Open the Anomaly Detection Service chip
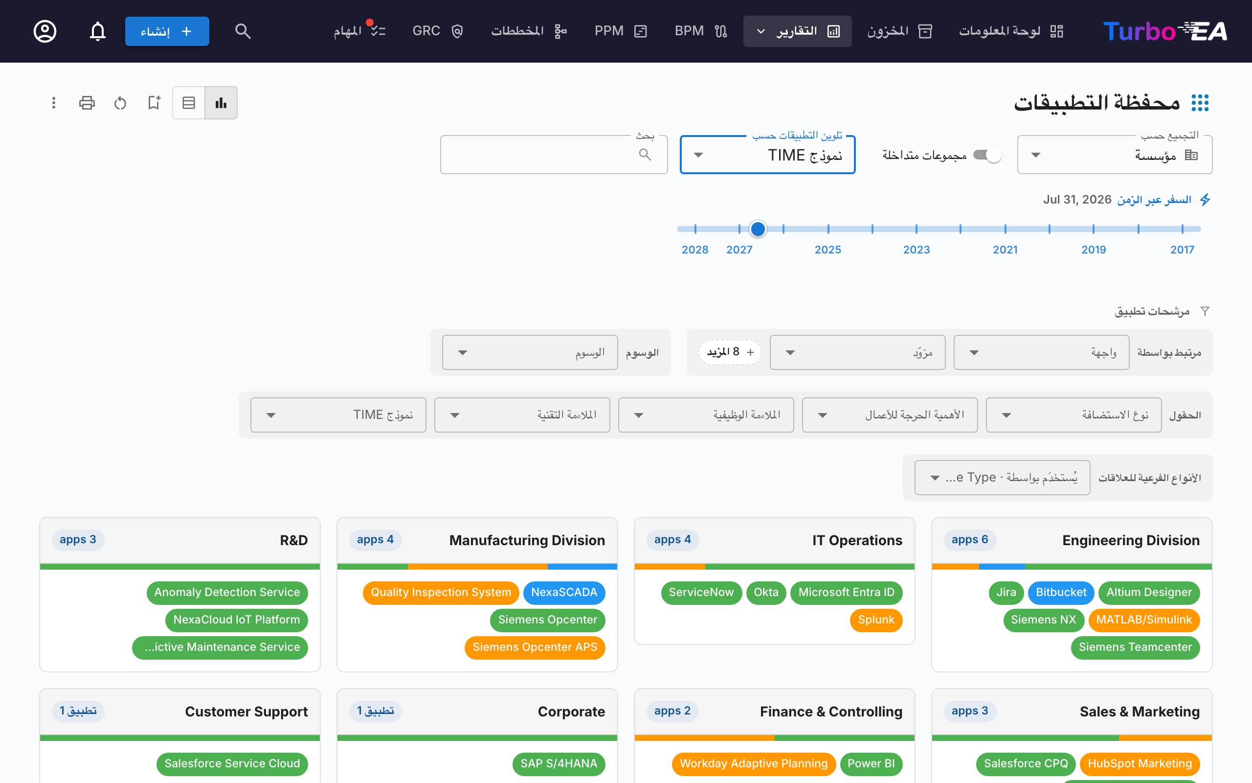 click(x=227, y=593)
